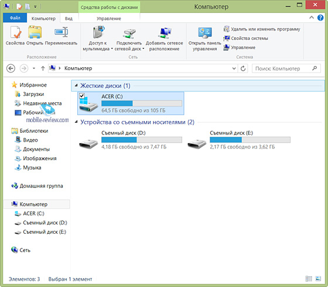Click the Переименовать rename icon
This screenshot has height=287, width=328.
click(x=61, y=36)
